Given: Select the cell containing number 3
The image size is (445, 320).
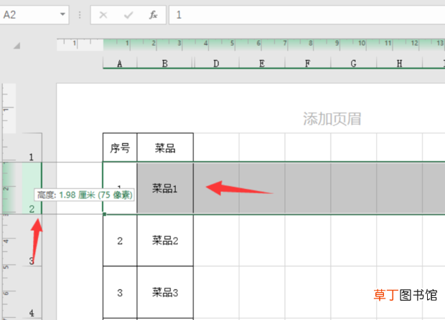Looking at the screenshot, I should click(120, 292).
